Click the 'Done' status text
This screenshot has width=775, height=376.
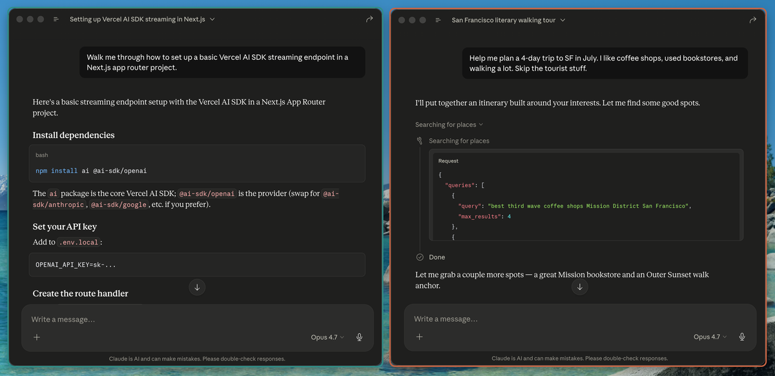[x=437, y=257]
